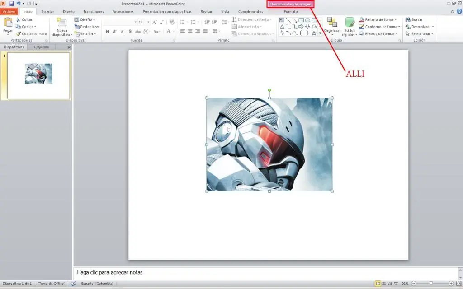463x289 pixels.
Task: Switch to reading view in status bar
Action: click(x=390, y=284)
